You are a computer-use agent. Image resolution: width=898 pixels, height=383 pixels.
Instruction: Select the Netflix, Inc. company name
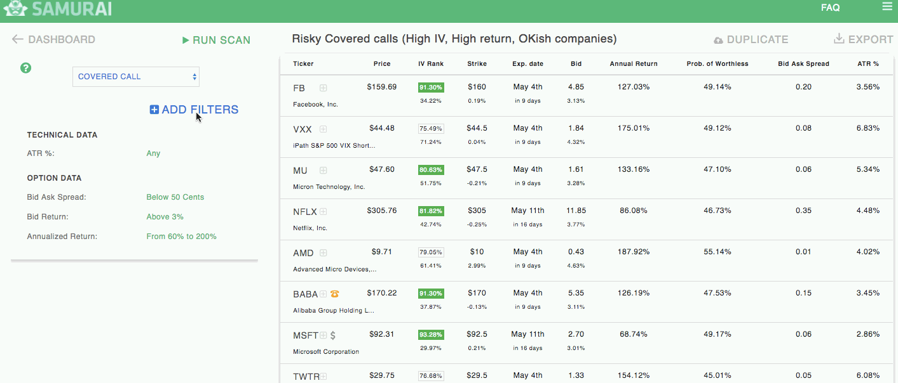310,228
